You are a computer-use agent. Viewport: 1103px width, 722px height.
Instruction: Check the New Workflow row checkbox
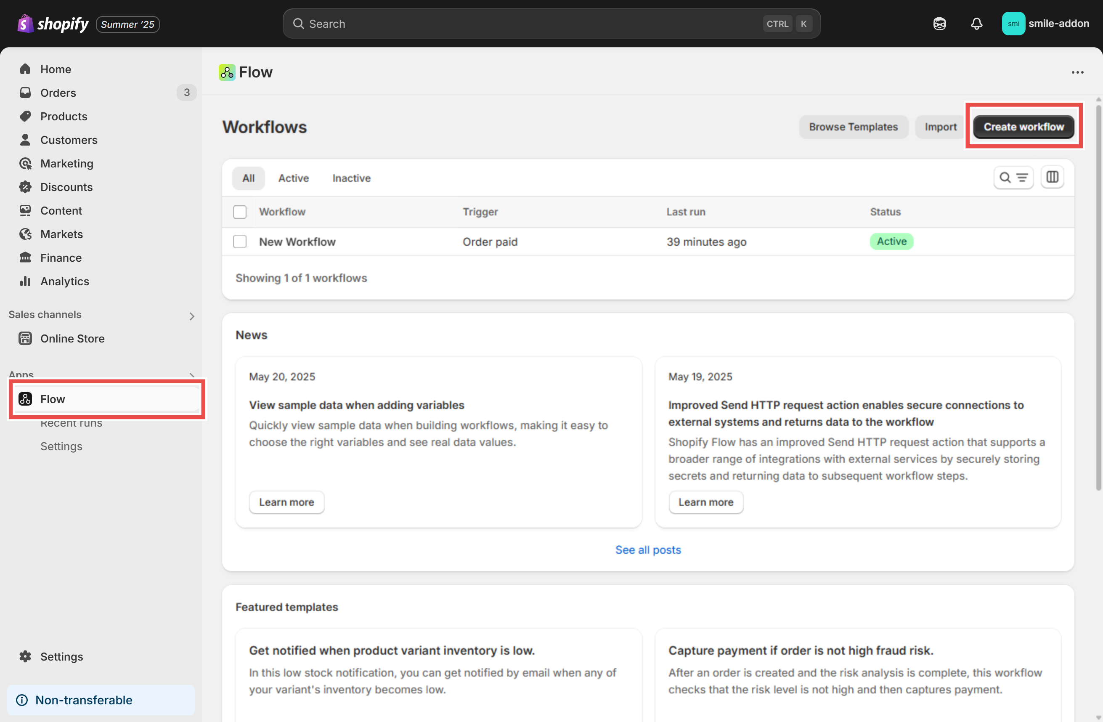click(x=240, y=242)
